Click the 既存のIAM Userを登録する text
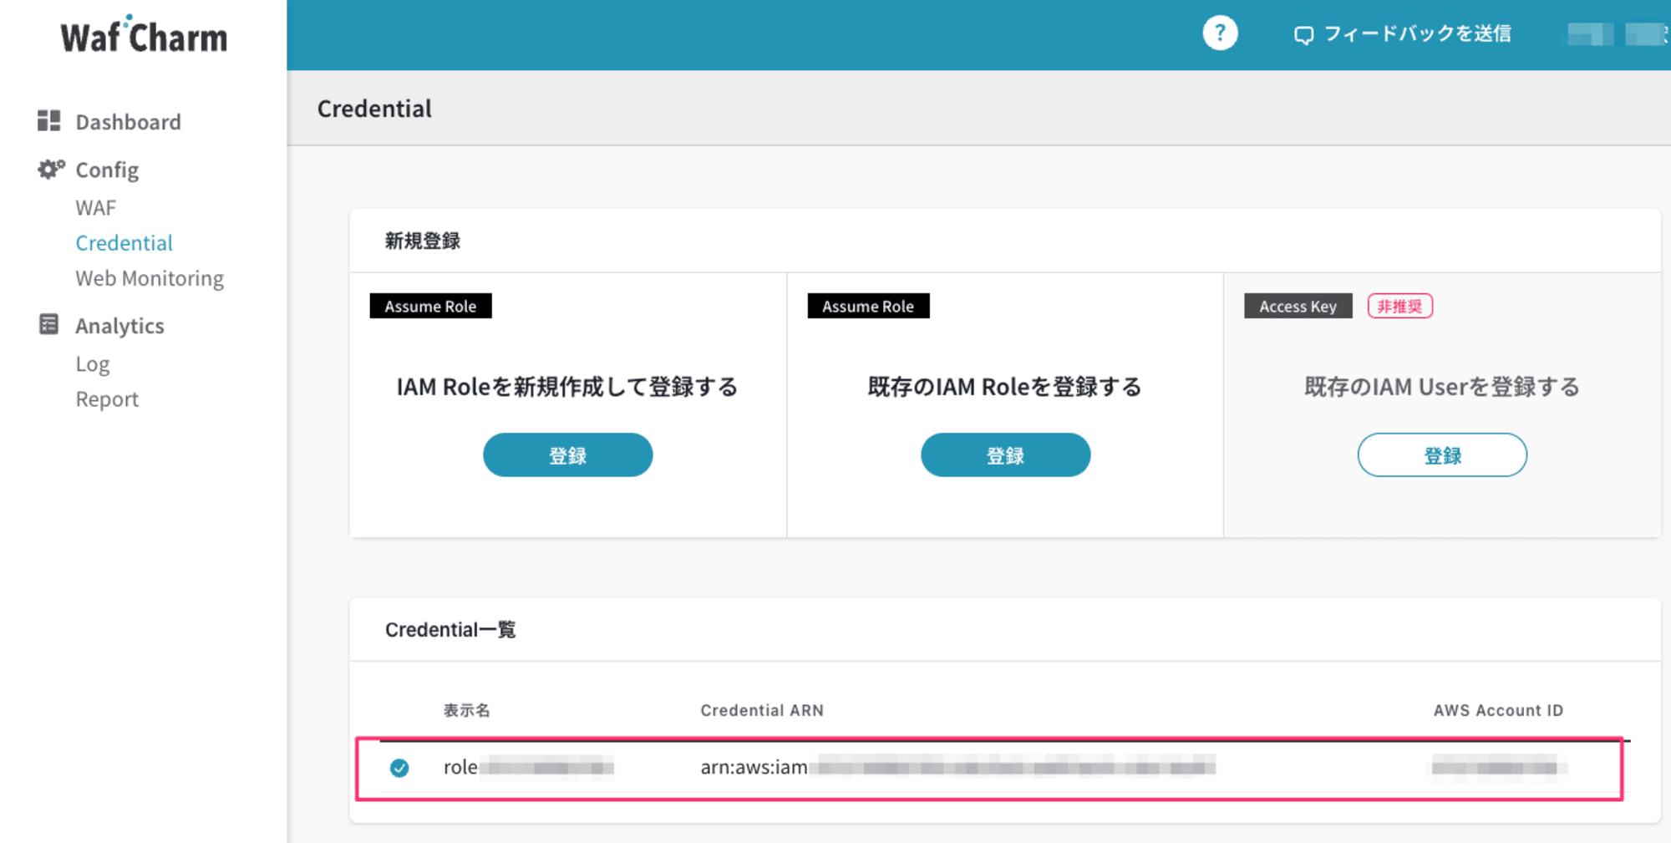This screenshot has width=1671, height=843. pos(1442,387)
